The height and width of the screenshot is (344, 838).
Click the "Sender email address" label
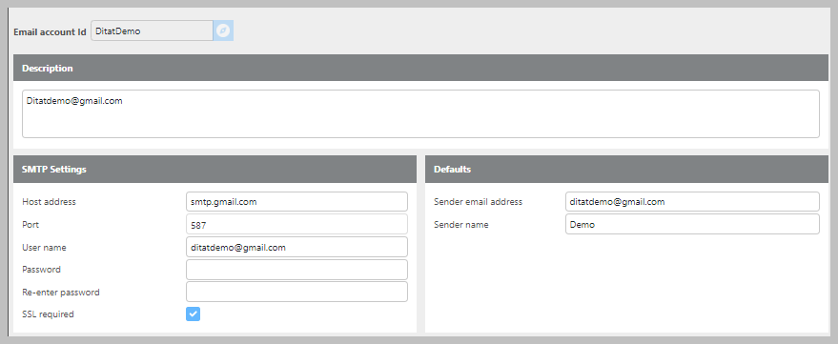coord(479,202)
